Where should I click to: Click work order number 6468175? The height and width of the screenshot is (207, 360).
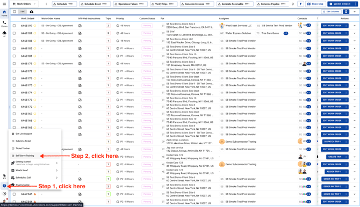(27, 85)
